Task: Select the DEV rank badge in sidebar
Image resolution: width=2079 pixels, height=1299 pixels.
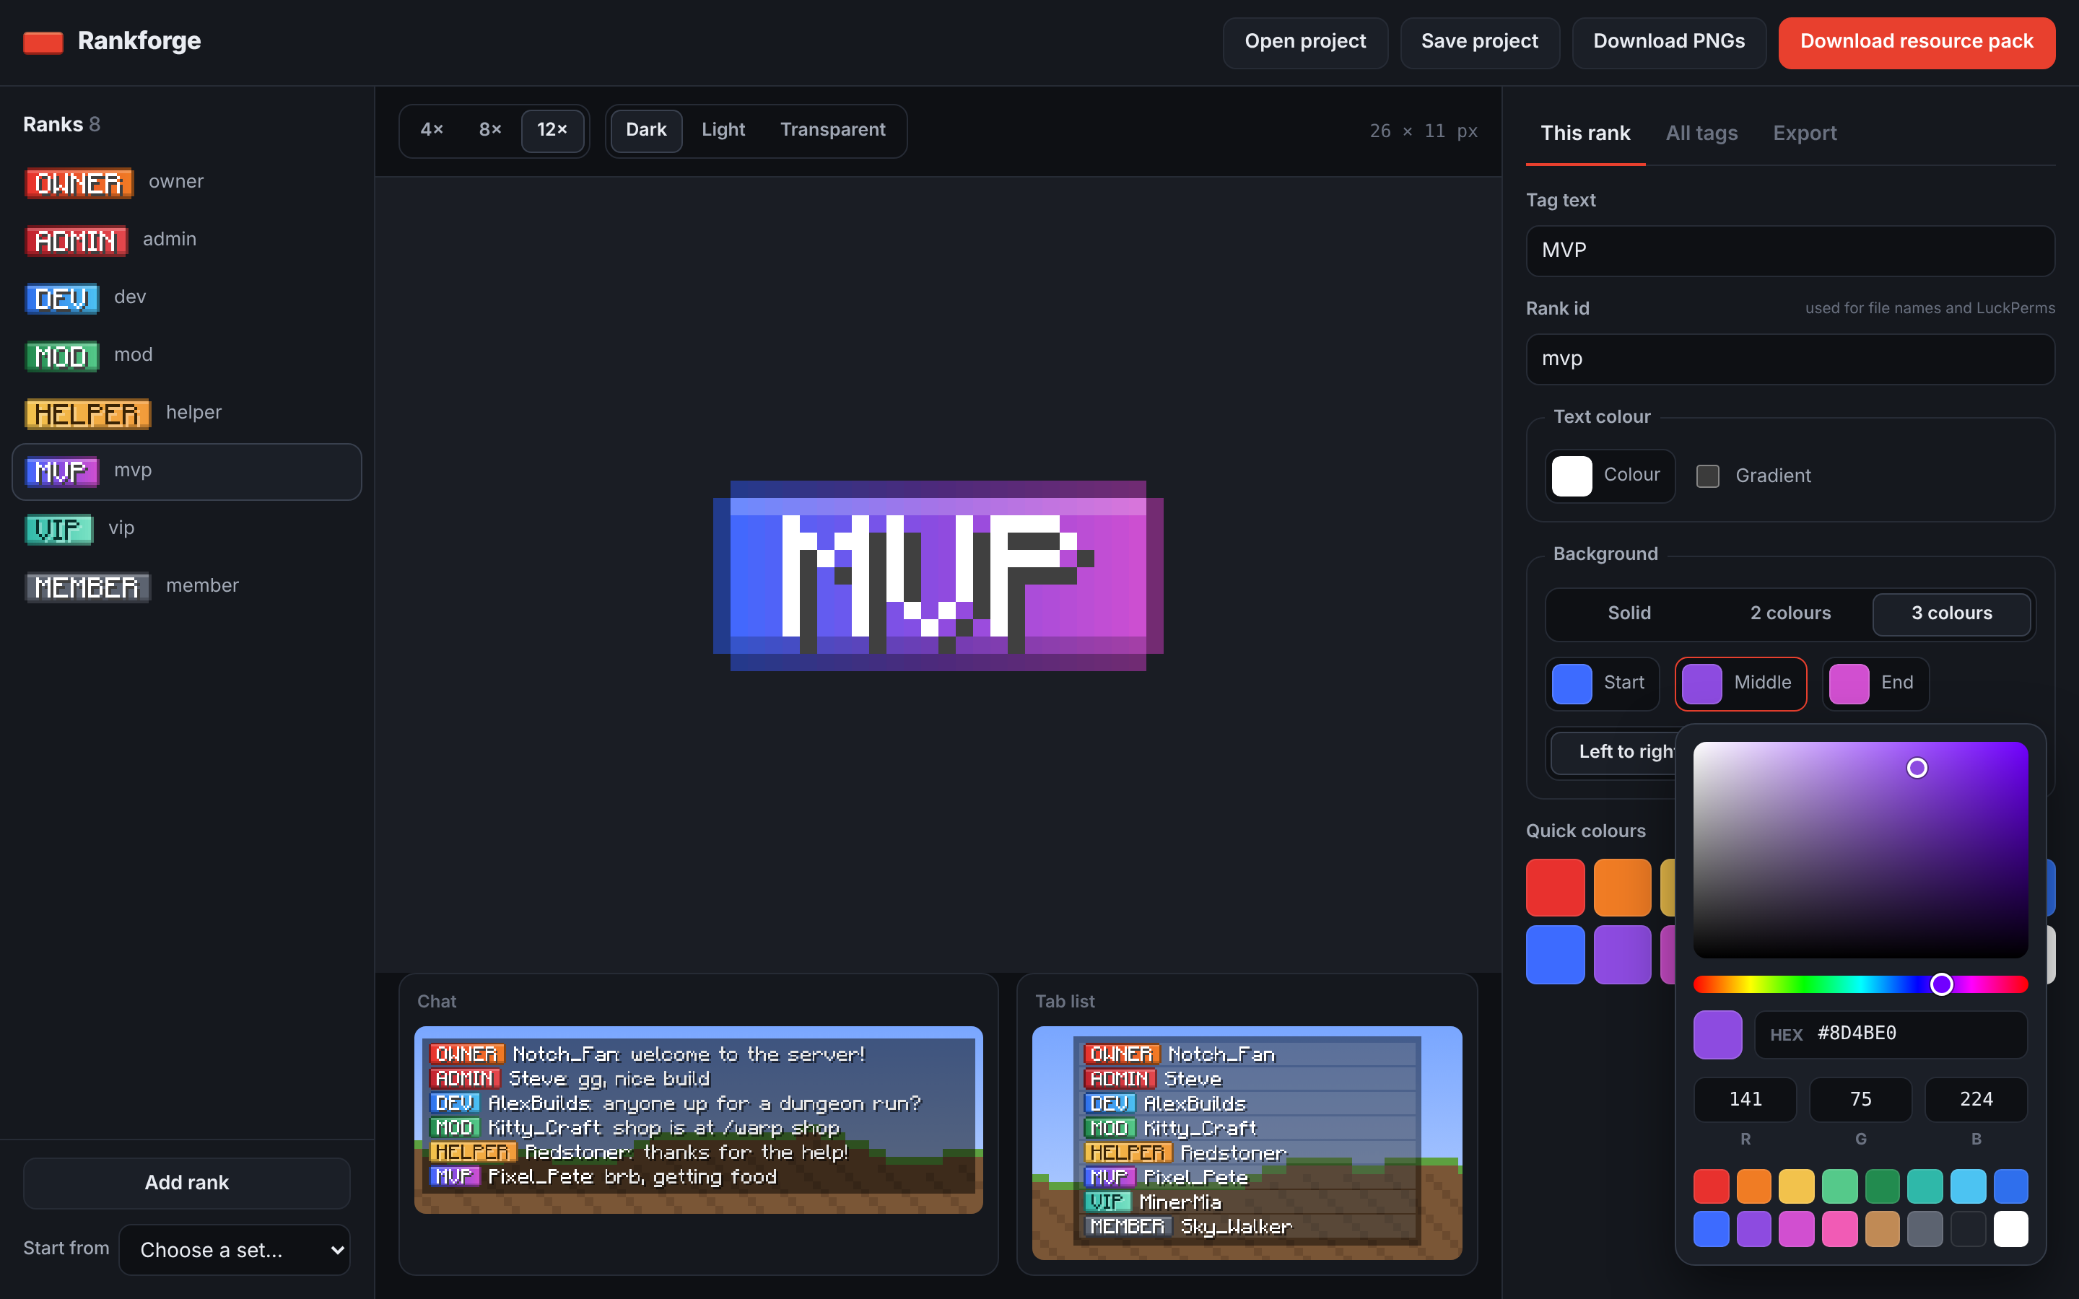Action: (x=62, y=298)
